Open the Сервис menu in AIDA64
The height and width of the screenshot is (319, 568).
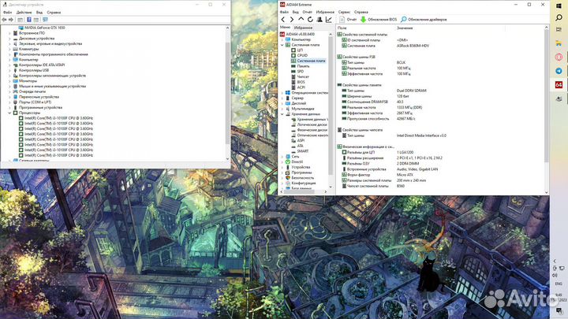coord(344,12)
